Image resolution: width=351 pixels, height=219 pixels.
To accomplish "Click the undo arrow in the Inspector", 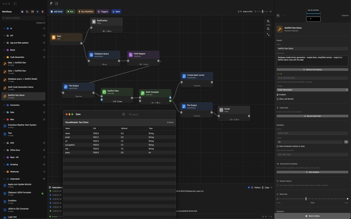I will [x=278, y=16].
